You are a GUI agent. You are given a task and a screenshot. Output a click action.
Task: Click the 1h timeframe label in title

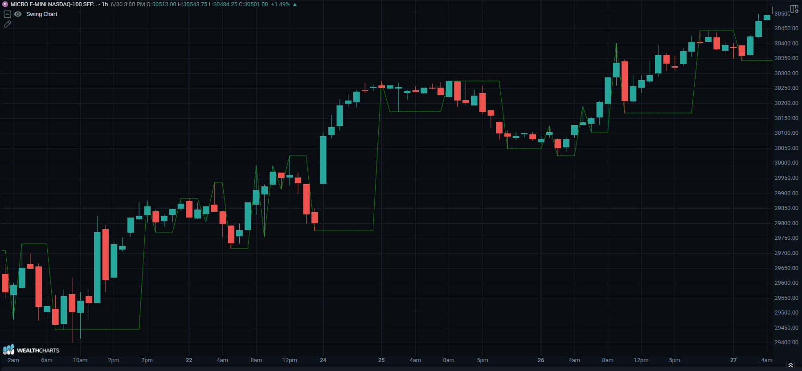tap(105, 4)
